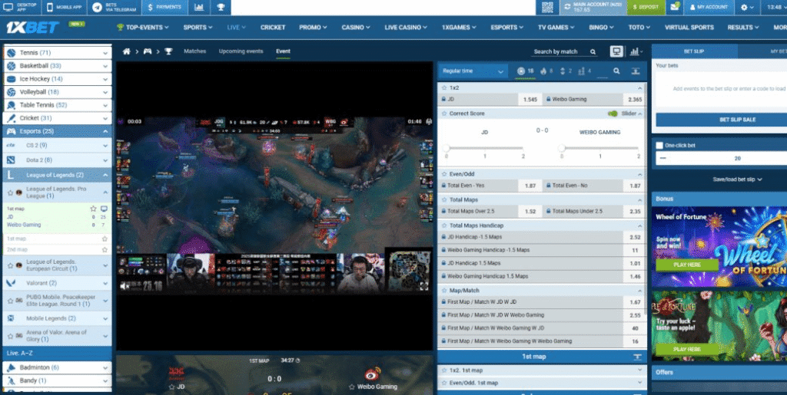Image resolution: width=787 pixels, height=395 pixels.
Task: Click the JD correct score slider handle
Action: 446,148
